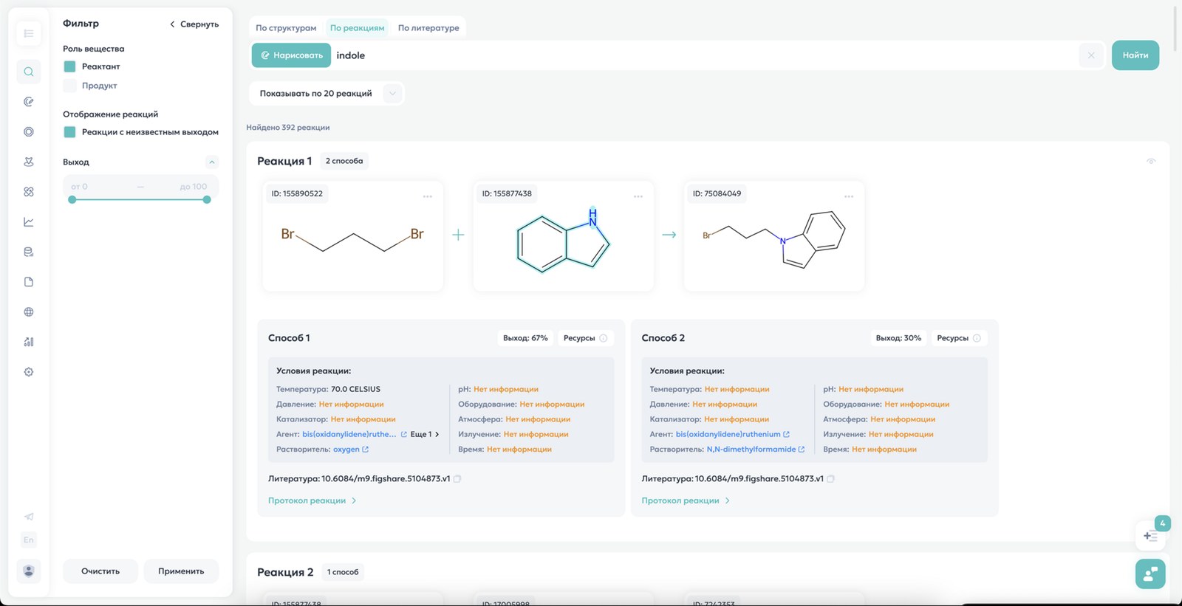
Task: Open the user profile avatar icon
Action: click(29, 571)
